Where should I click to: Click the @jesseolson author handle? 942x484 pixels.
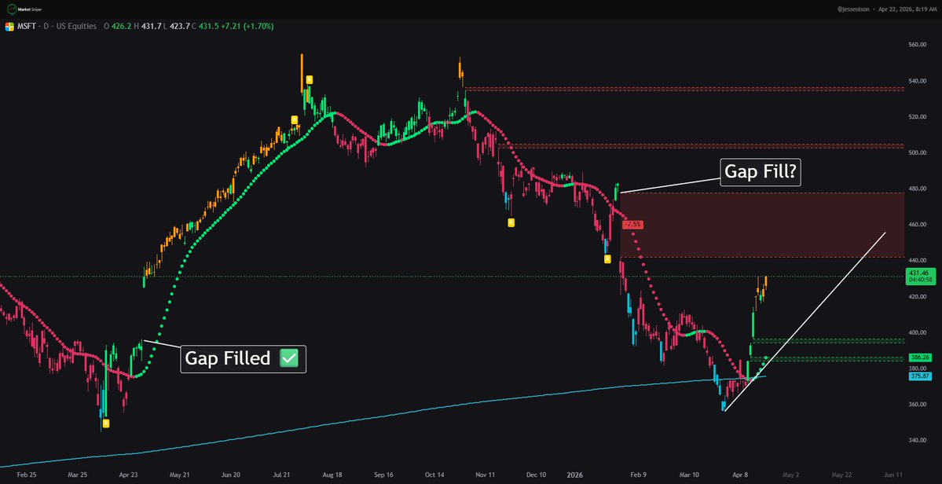[855, 9]
